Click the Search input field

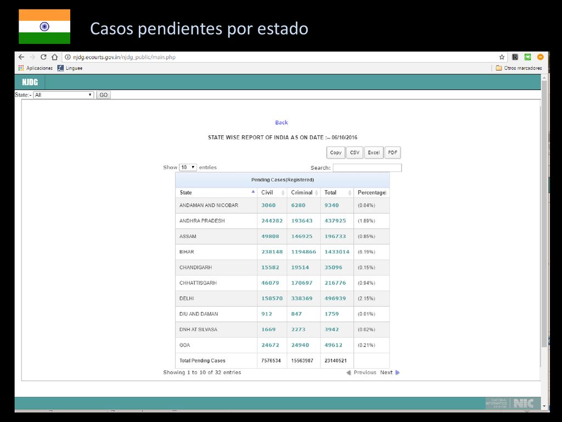pyautogui.click(x=367, y=168)
